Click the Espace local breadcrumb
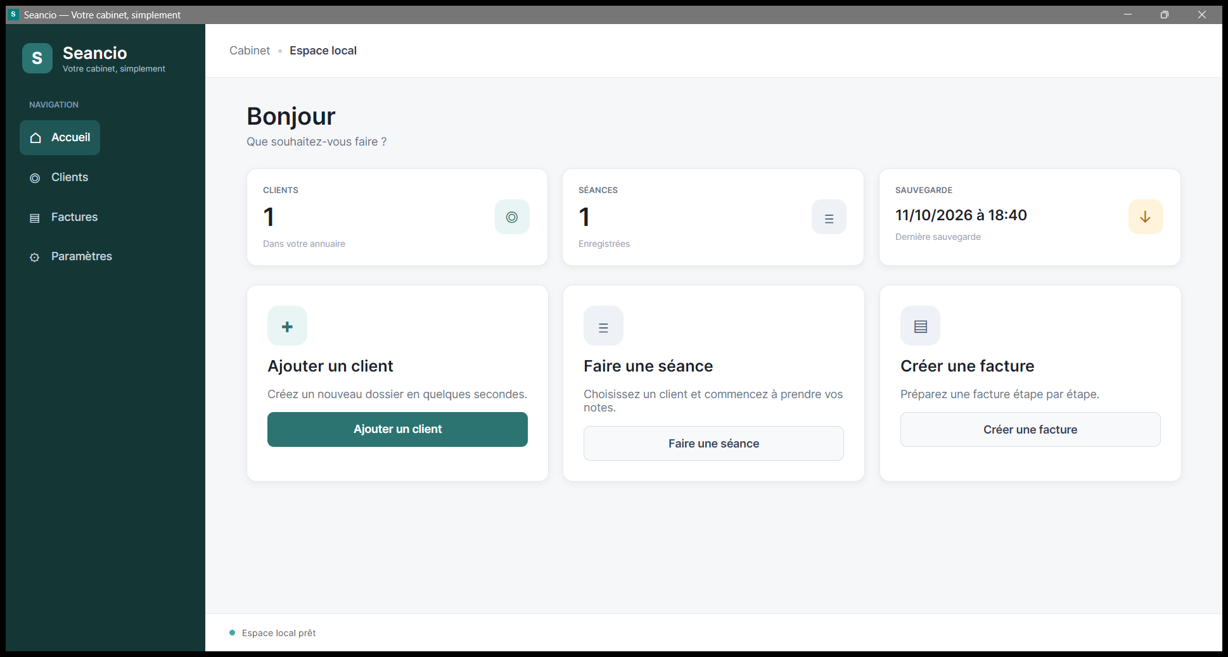This screenshot has height=657, width=1228. 323,51
